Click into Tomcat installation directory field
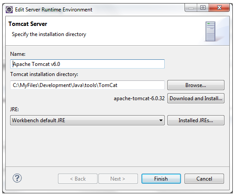 coord(87,85)
